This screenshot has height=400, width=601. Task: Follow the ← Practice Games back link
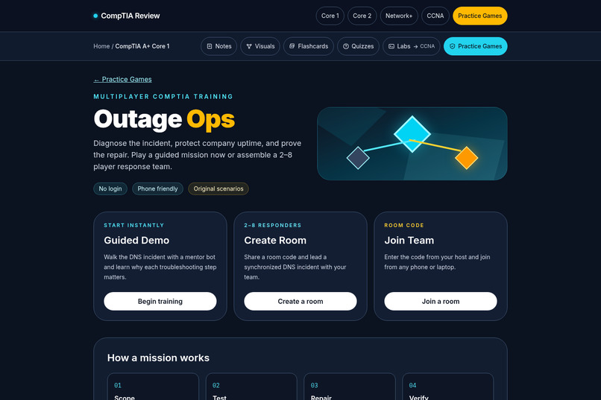point(122,79)
